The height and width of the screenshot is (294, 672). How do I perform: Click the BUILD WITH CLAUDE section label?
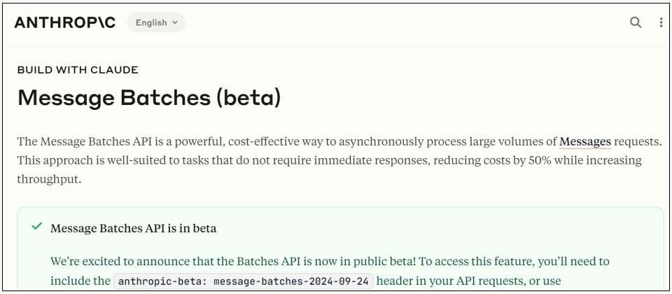78,70
